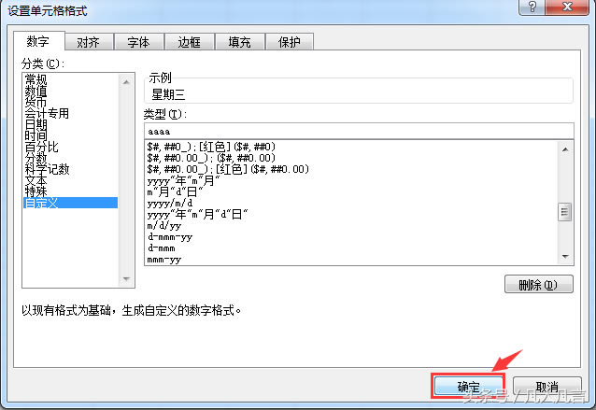
Task: Click the 取消 button
Action: [547, 387]
